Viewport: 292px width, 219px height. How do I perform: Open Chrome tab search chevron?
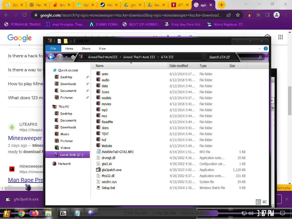(x=246, y=4)
